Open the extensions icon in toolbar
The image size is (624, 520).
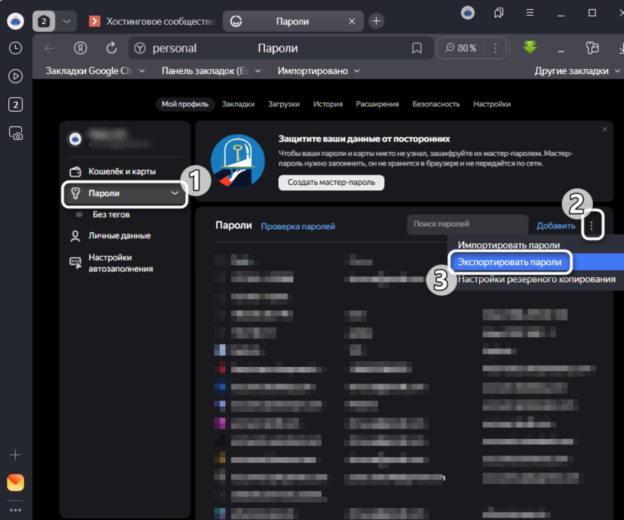(592, 48)
